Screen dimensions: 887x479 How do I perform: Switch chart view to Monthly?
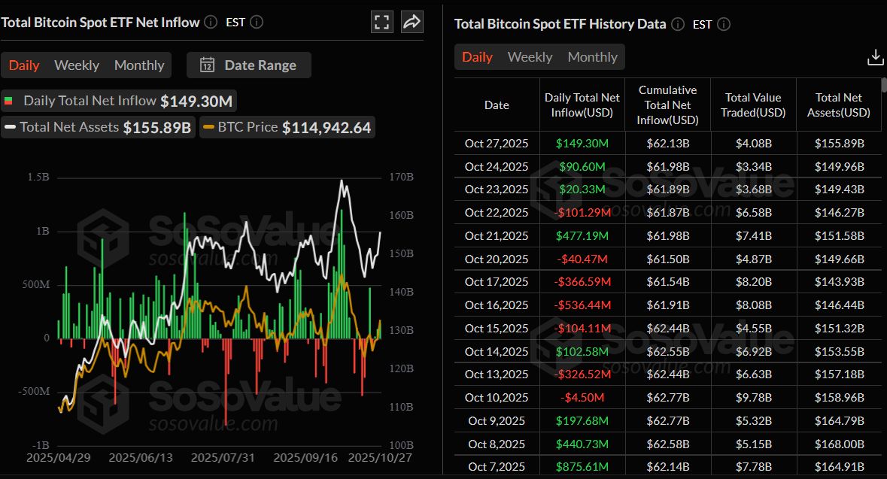[139, 65]
